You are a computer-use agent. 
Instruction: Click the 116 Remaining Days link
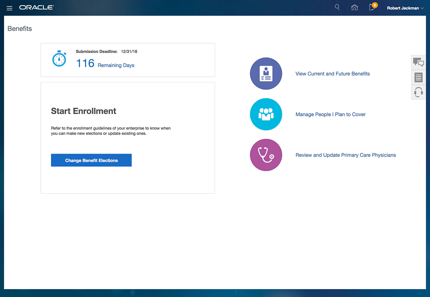[x=105, y=64]
